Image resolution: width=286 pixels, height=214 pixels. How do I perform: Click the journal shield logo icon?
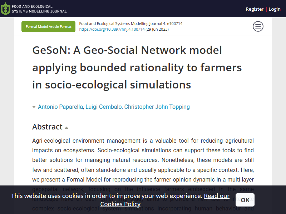tap(5, 9)
